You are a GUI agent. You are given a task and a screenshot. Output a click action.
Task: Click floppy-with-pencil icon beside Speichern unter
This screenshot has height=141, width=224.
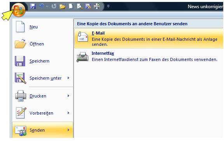click(21, 78)
